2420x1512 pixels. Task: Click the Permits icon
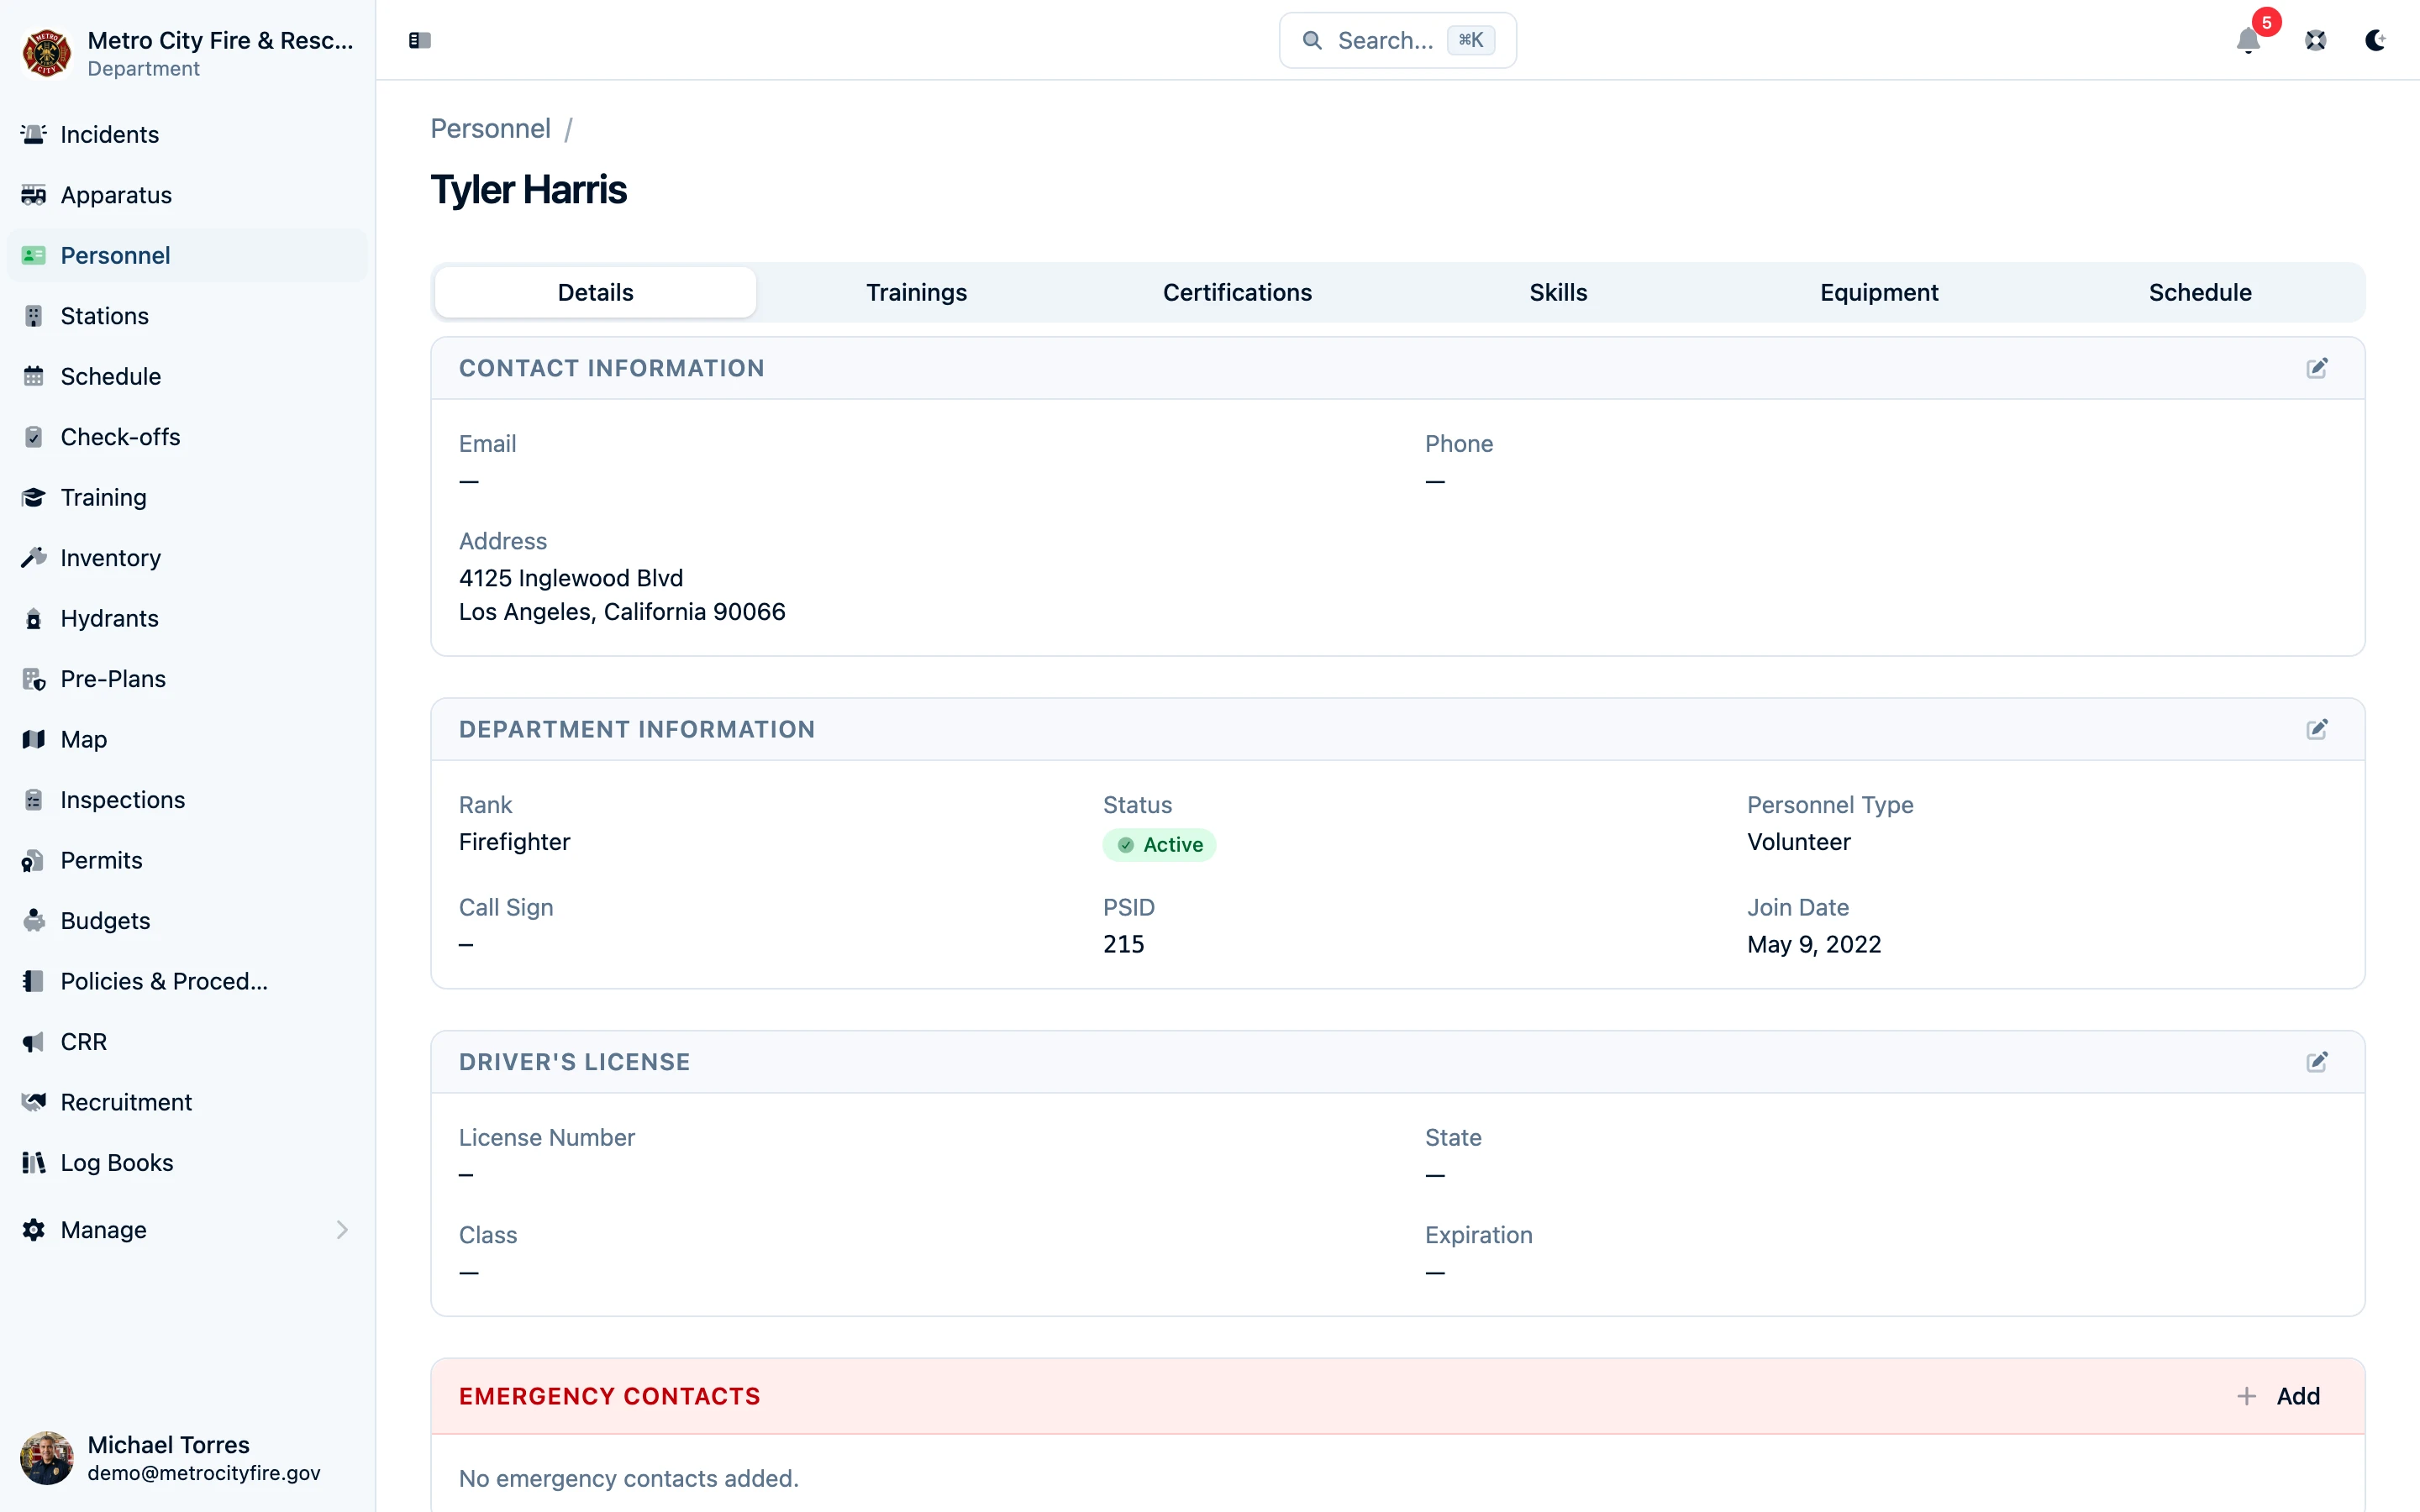[x=33, y=860]
